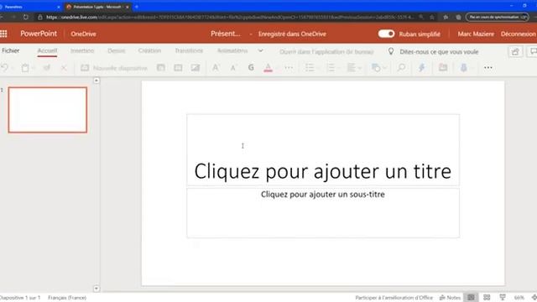Expand more ribbon tabs chevron

coord(261,50)
